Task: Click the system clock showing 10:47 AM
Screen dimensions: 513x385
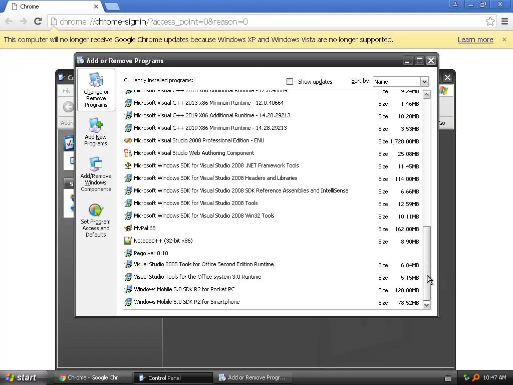Action: [494, 377]
